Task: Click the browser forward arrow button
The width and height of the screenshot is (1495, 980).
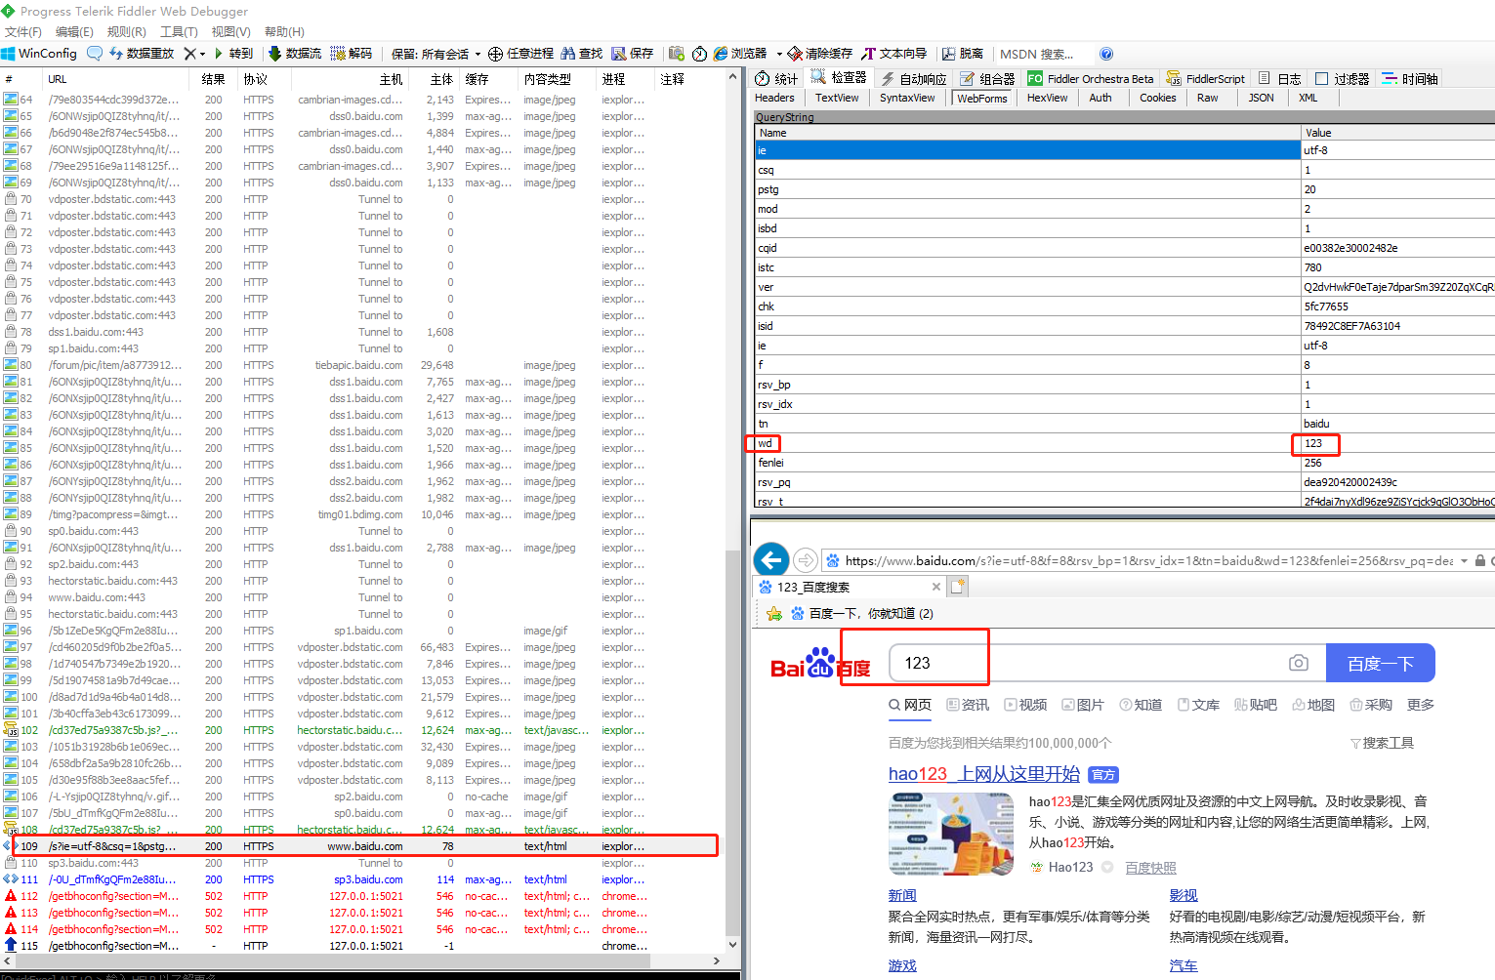Action: 806,560
